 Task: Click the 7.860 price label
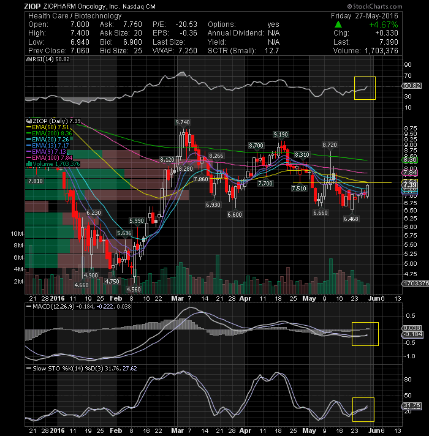coord(201,179)
